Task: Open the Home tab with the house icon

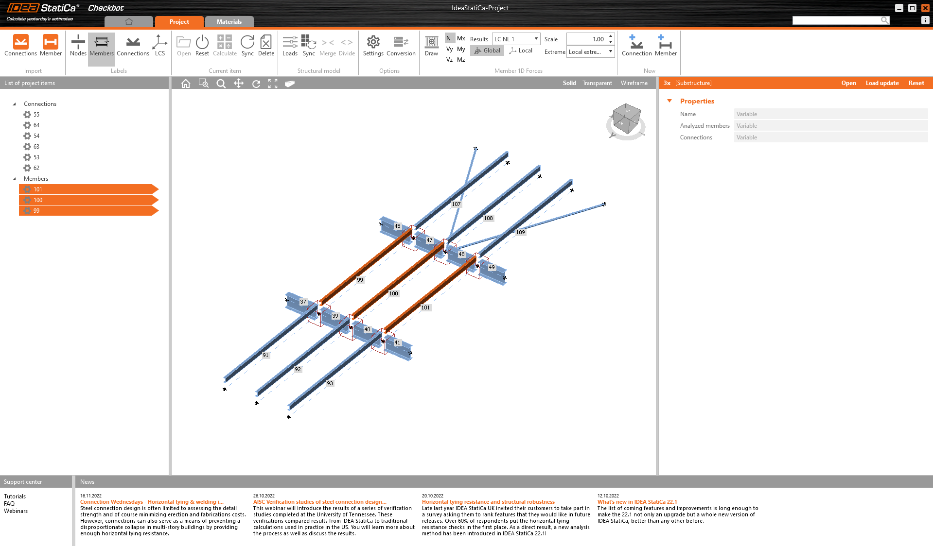Action: (129, 22)
